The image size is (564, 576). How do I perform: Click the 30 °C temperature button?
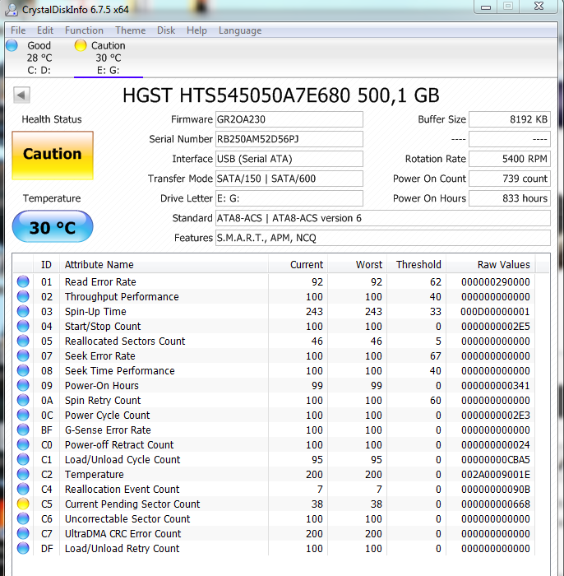click(53, 226)
